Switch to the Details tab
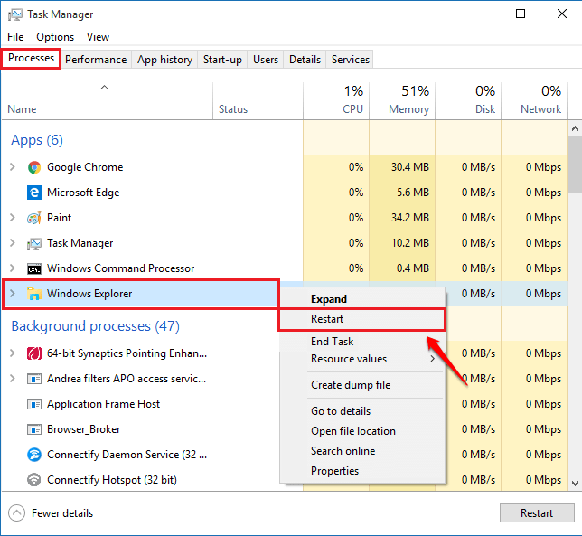The image size is (582, 536). (x=305, y=60)
